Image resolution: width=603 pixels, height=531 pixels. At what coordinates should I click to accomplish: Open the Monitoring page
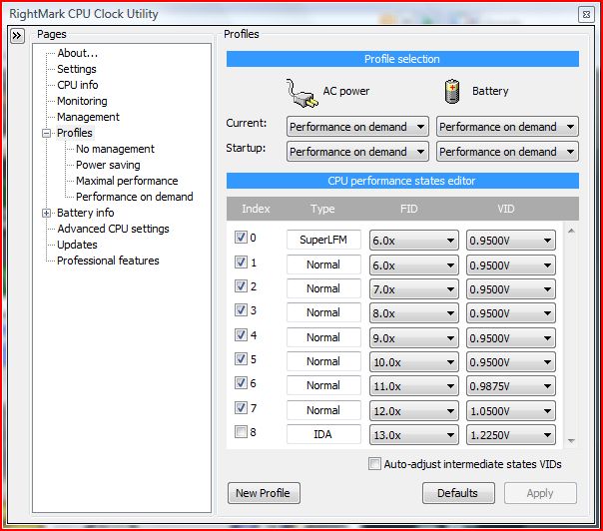coord(82,101)
